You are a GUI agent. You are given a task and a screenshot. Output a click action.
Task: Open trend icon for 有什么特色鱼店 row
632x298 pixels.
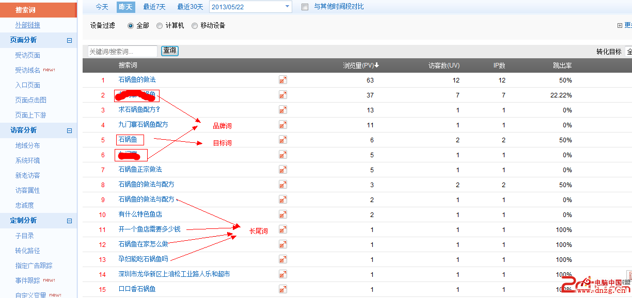(283, 214)
